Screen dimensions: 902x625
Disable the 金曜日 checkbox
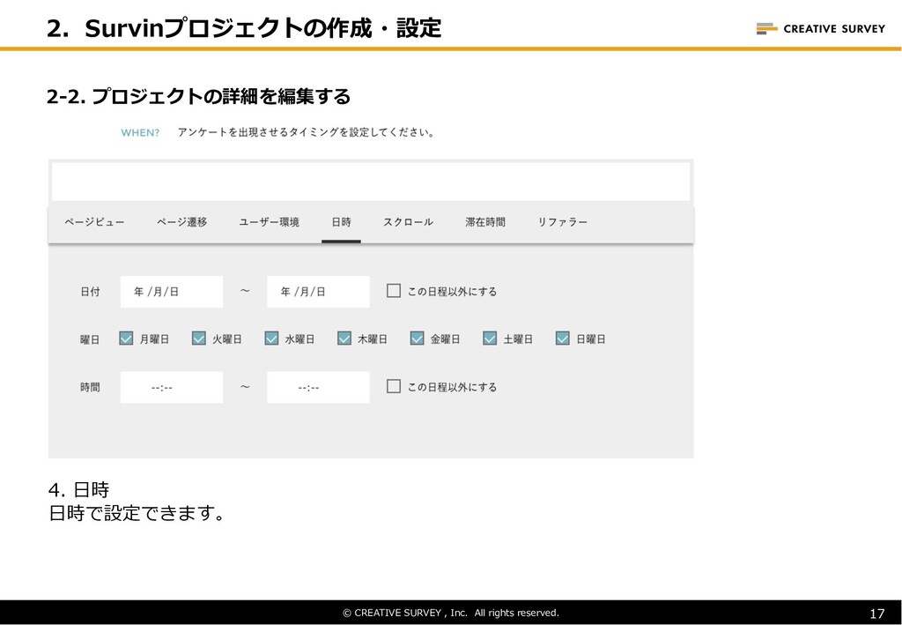point(417,339)
